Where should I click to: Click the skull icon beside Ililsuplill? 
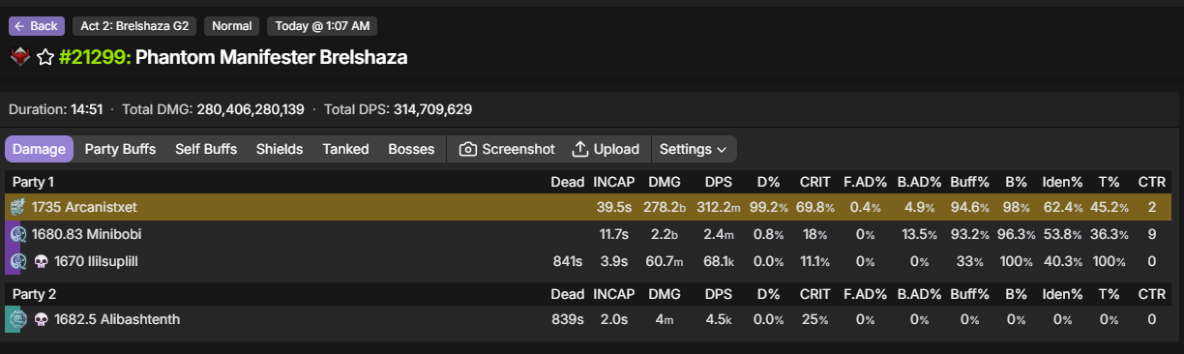pyautogui.click(x=41, y=261)
